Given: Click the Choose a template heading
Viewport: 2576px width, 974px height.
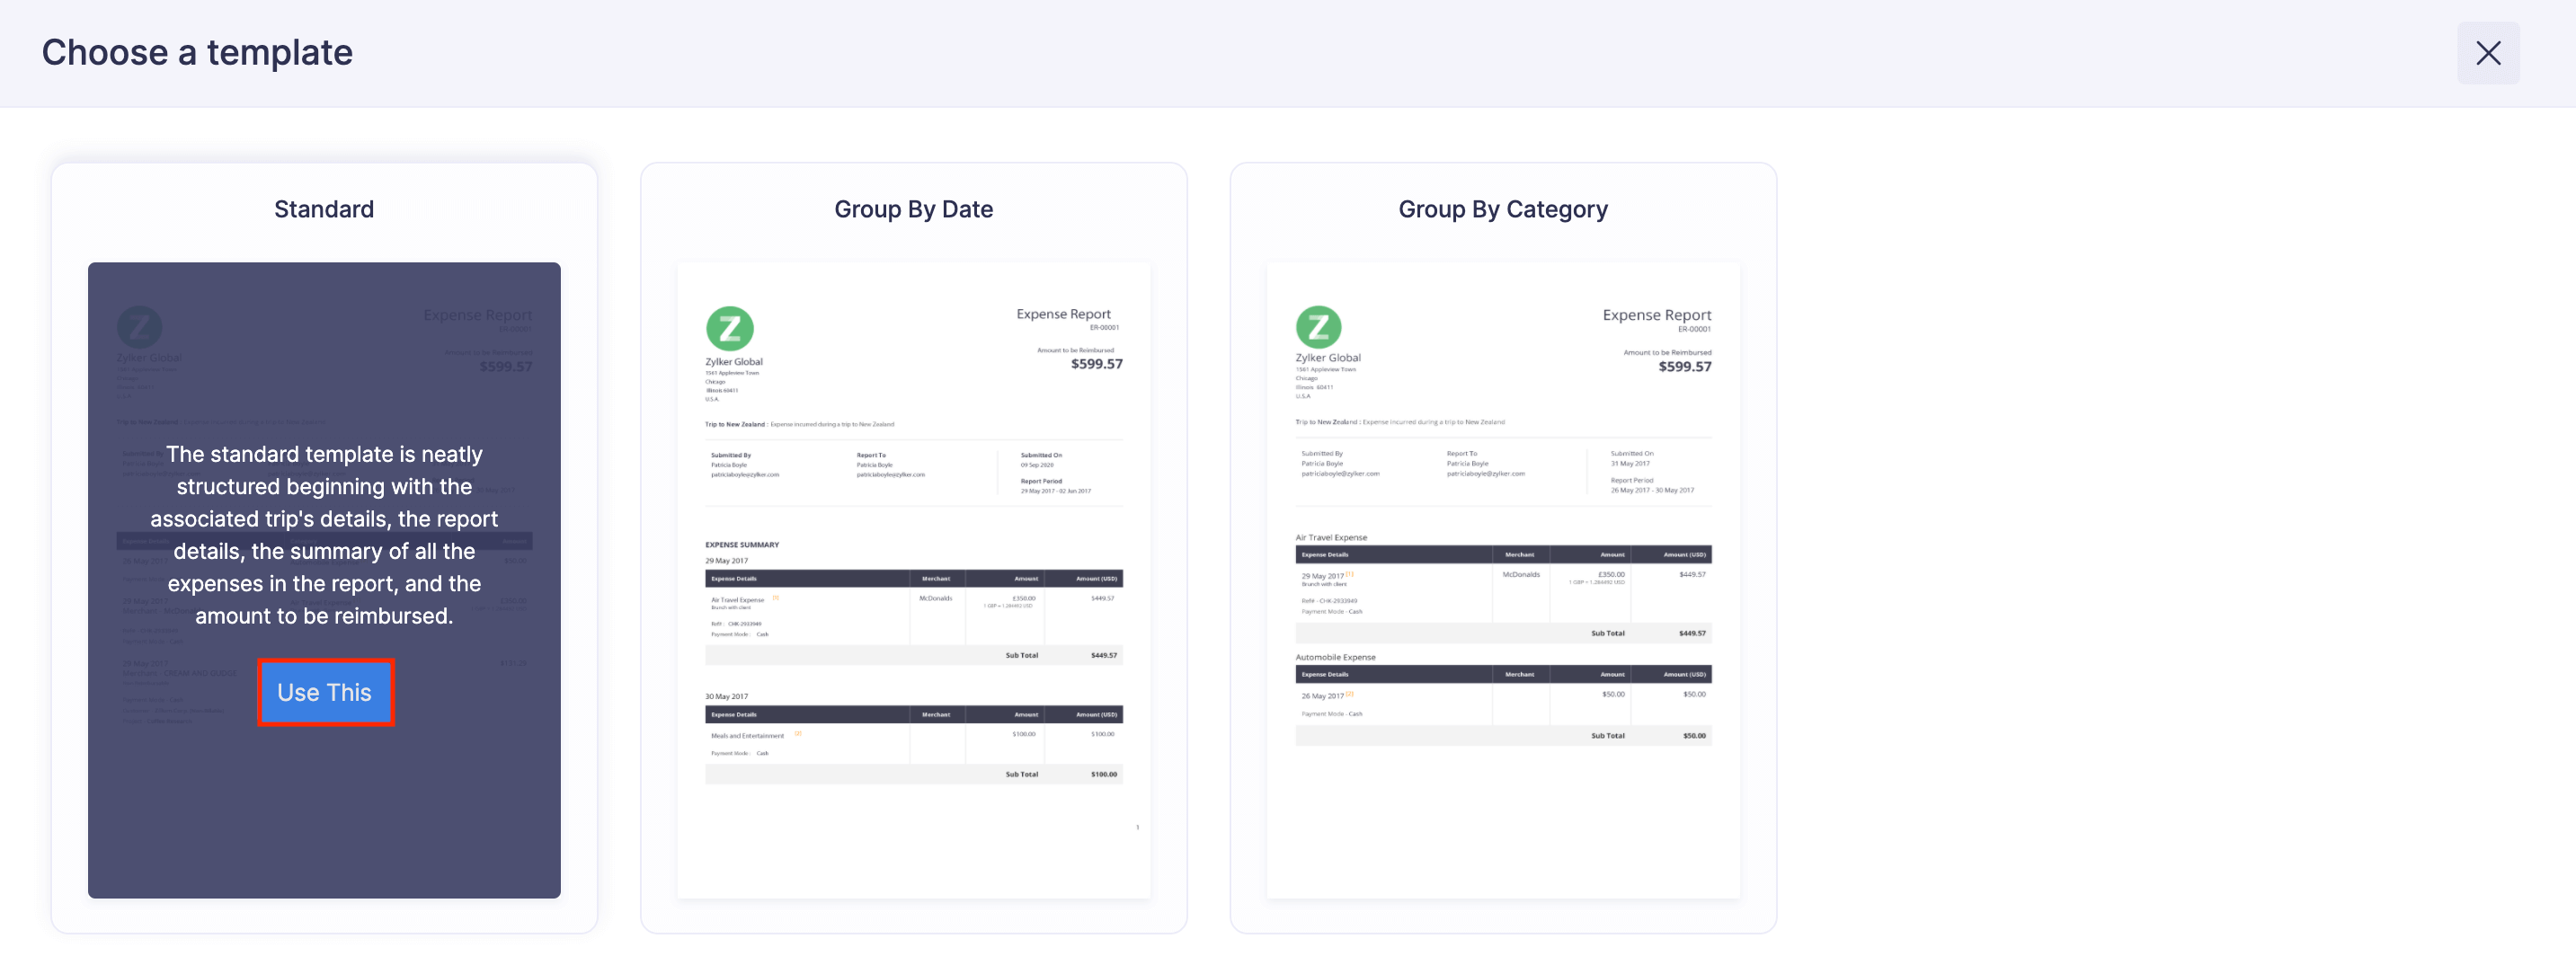Looking at the screenshot, I should [197, 51].
